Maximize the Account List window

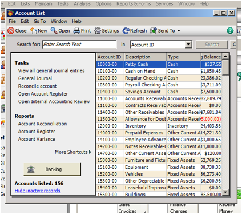(224, 13)
